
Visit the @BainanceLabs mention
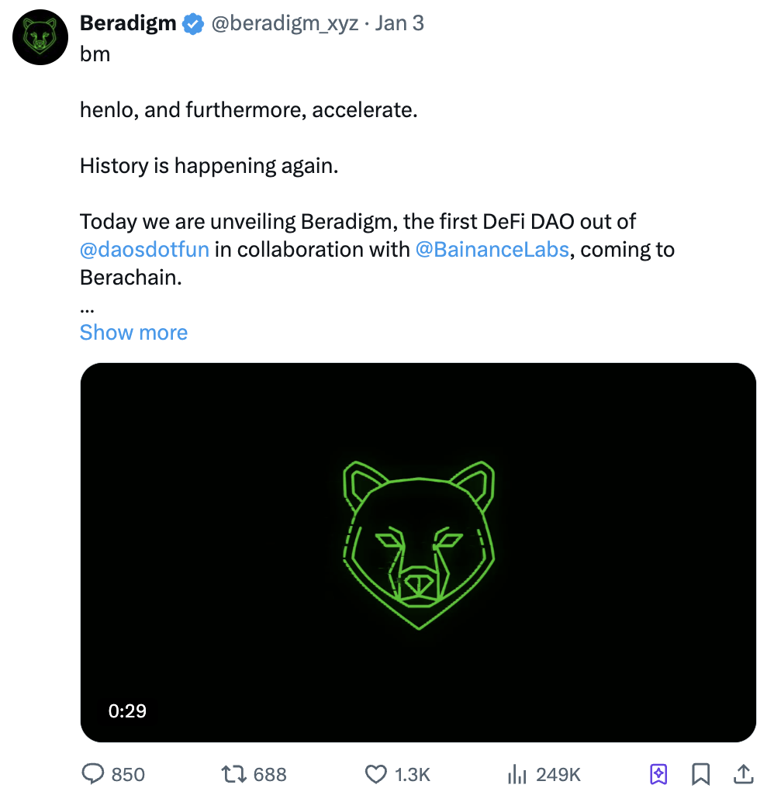pyautogui.click(x=492, y=250)
